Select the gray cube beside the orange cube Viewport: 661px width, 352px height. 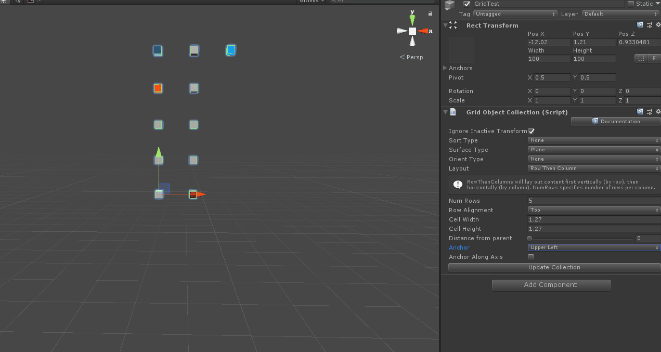(194, 88)
